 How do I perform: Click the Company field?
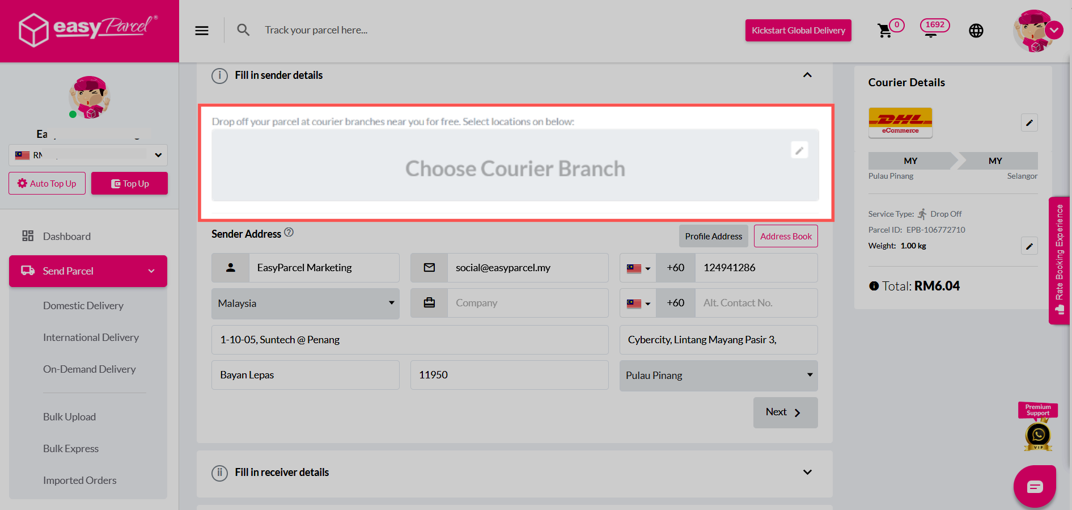tap(528, 303)
